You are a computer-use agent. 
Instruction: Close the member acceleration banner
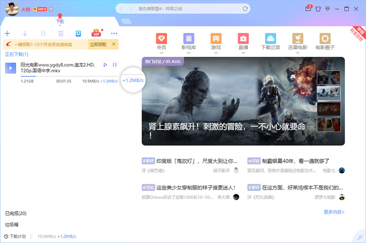pyautogui.click(x=114, y=44)
